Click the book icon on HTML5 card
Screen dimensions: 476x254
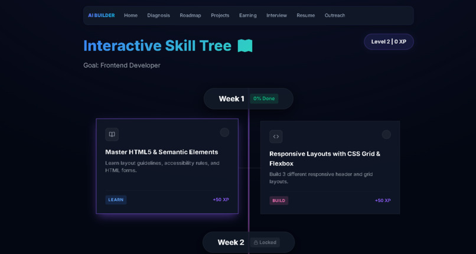point(112,135)
